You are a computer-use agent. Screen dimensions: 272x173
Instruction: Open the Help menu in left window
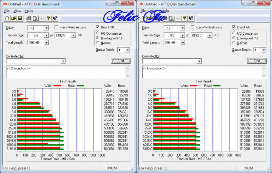[x=29, y=11]
